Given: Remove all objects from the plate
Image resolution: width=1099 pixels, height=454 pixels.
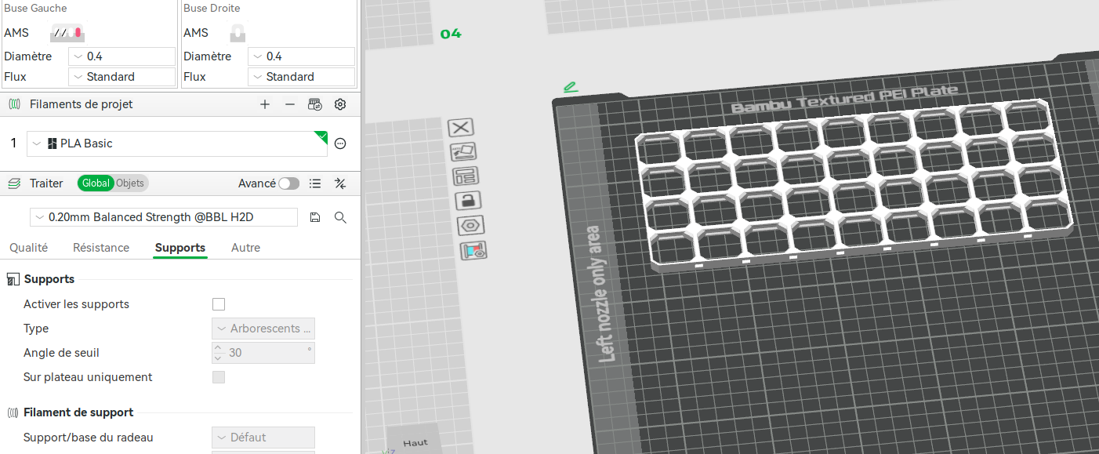Looking at the screenshot, I should click(x=461, y=128).
